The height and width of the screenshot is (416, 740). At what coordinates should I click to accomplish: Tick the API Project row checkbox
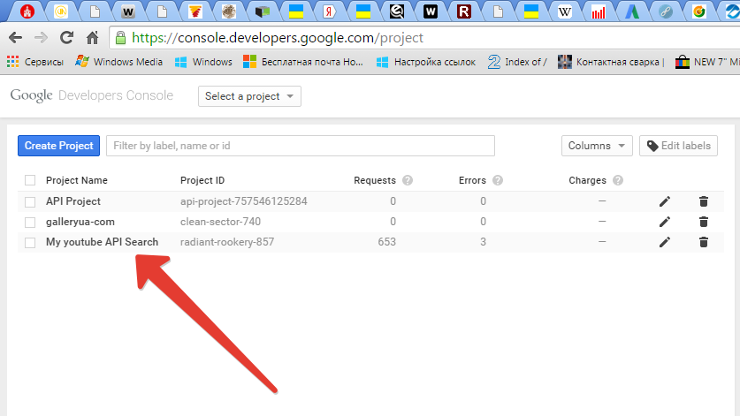pyautogui.click(x=30, y=202)
